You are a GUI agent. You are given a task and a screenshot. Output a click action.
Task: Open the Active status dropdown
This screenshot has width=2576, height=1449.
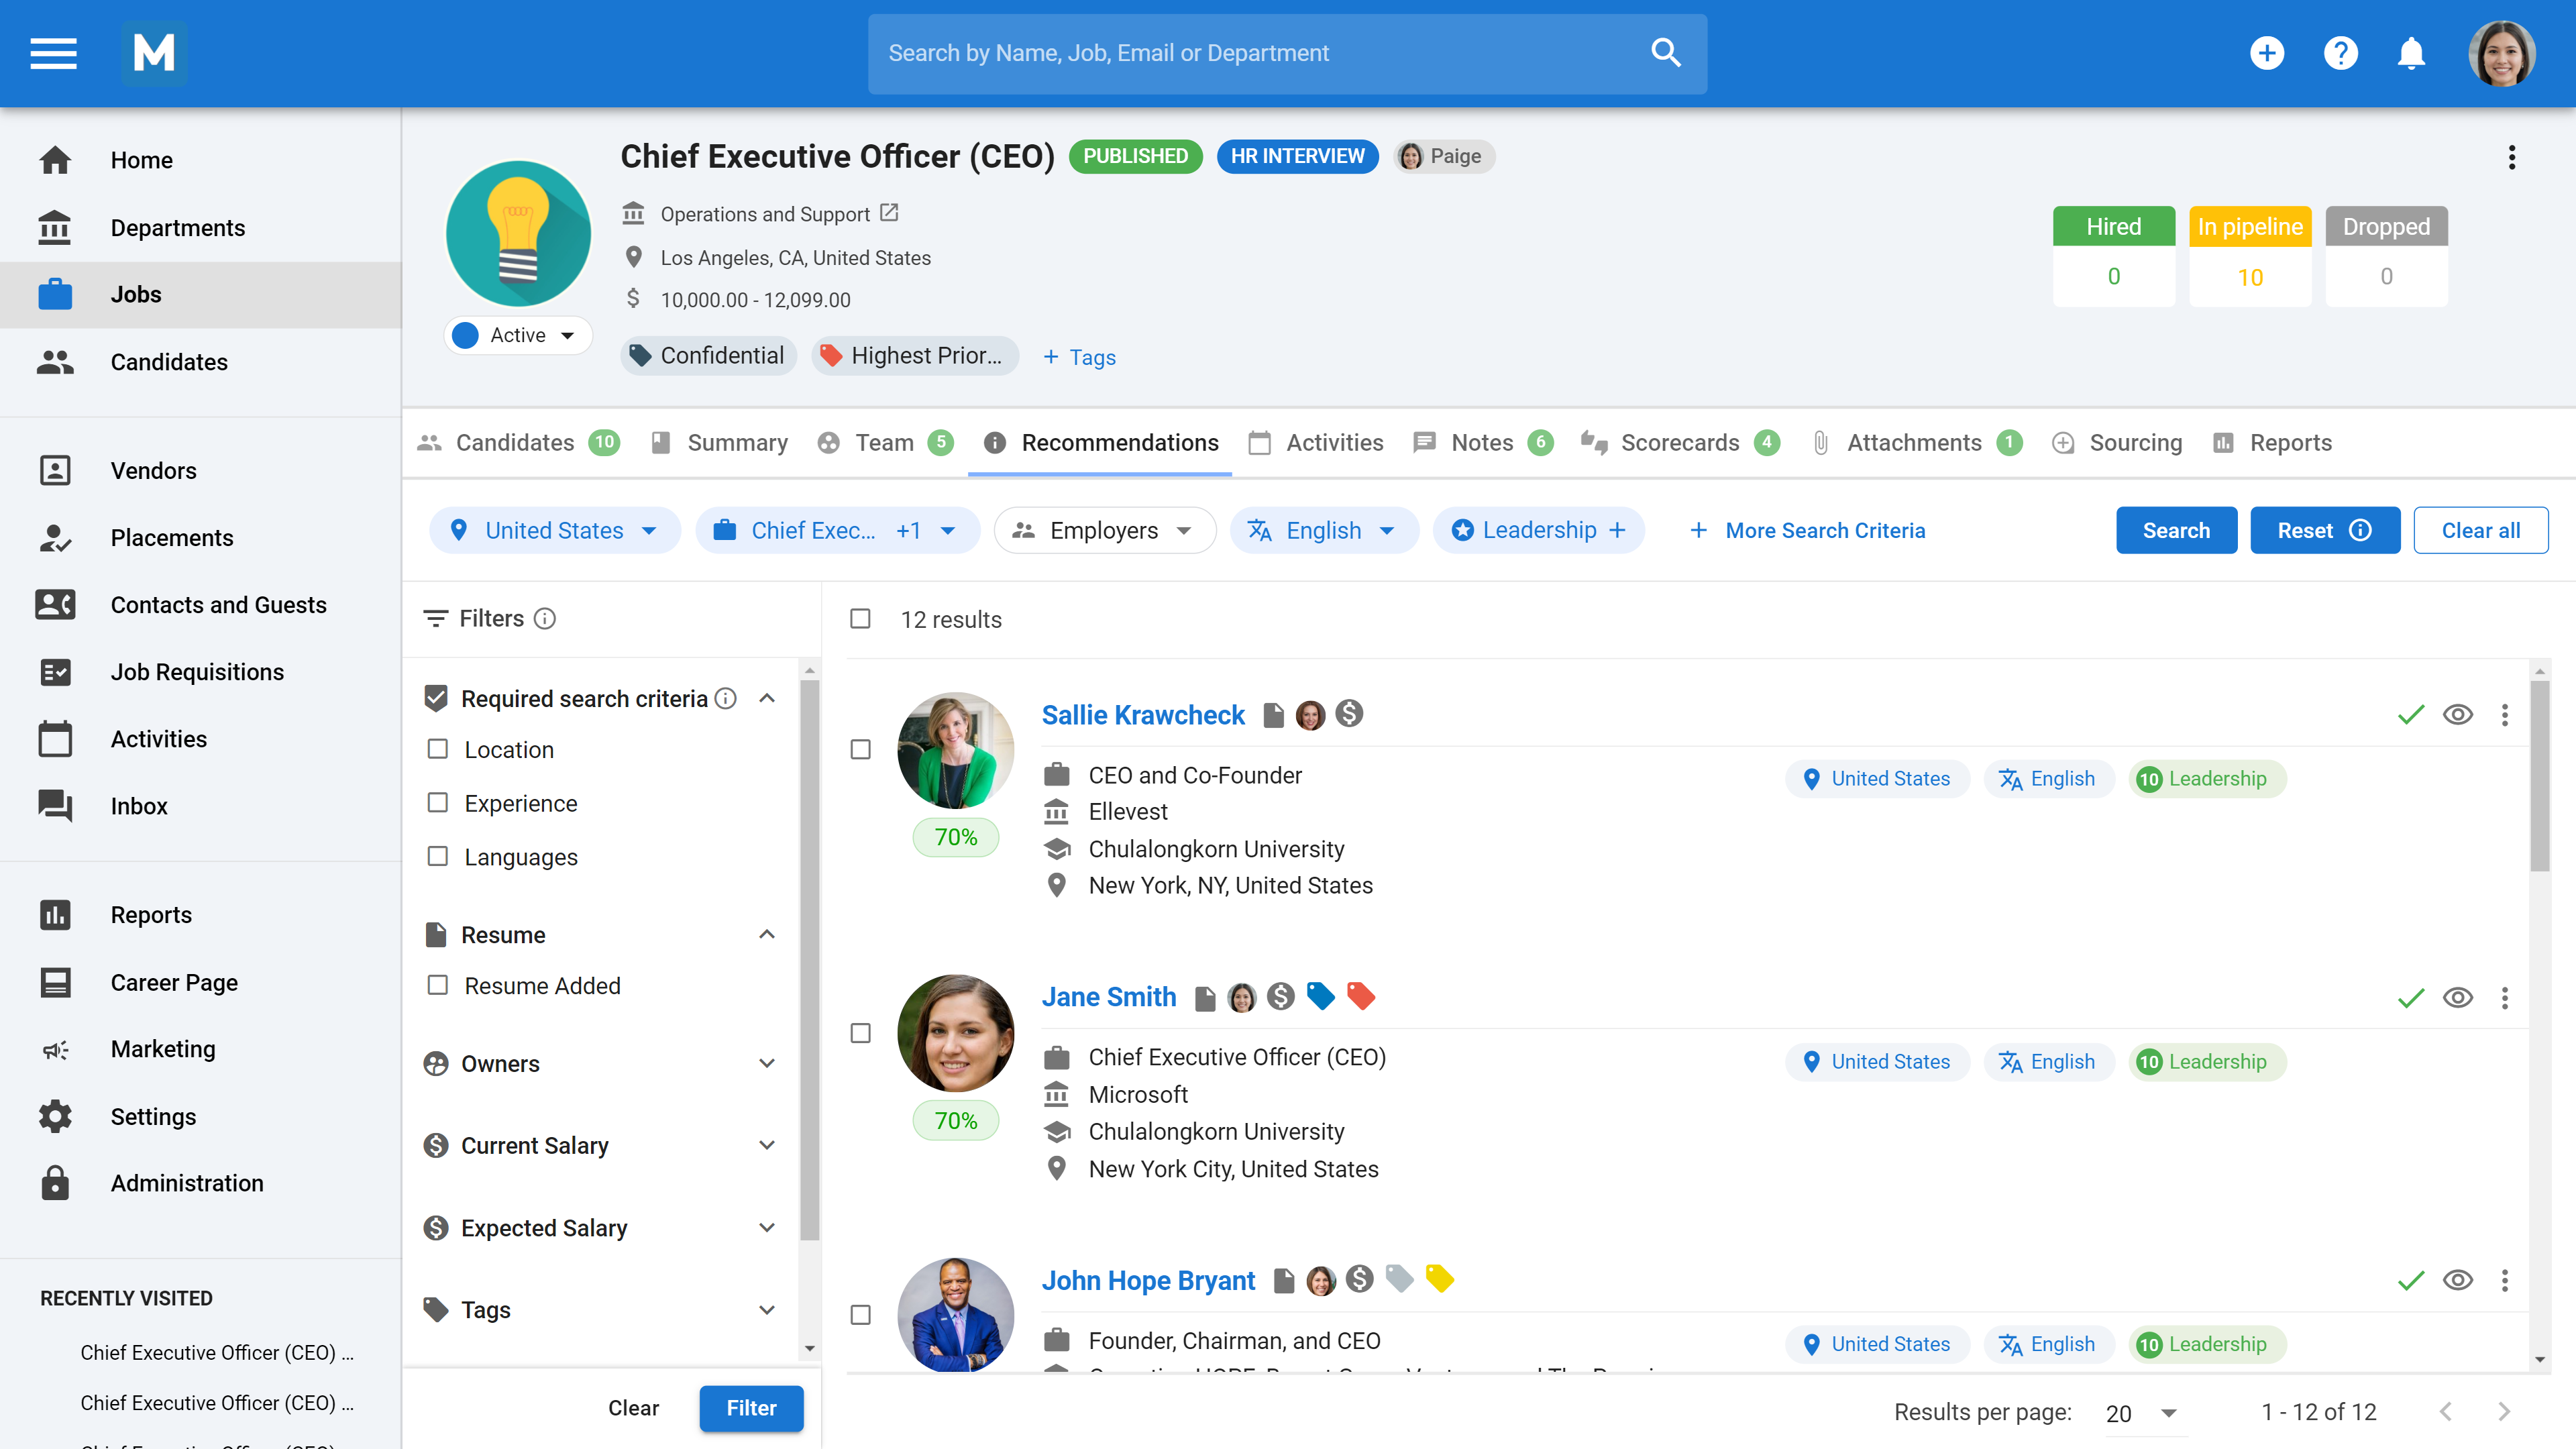pos(519,335)
